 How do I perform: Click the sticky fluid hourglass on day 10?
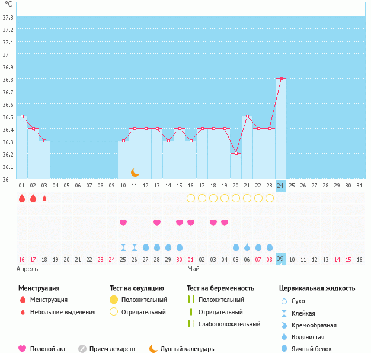[123, 247]
